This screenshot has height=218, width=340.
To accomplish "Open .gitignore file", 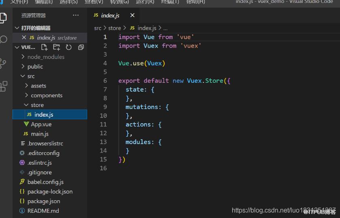I will pos(50,172).
